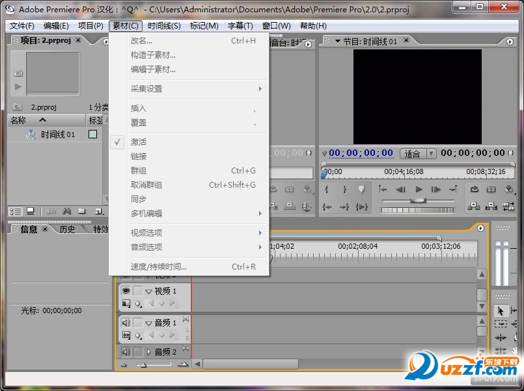Toggle lock box for 视频 1 track
This screenshot has height=391, width=524.
coord(138,291)
